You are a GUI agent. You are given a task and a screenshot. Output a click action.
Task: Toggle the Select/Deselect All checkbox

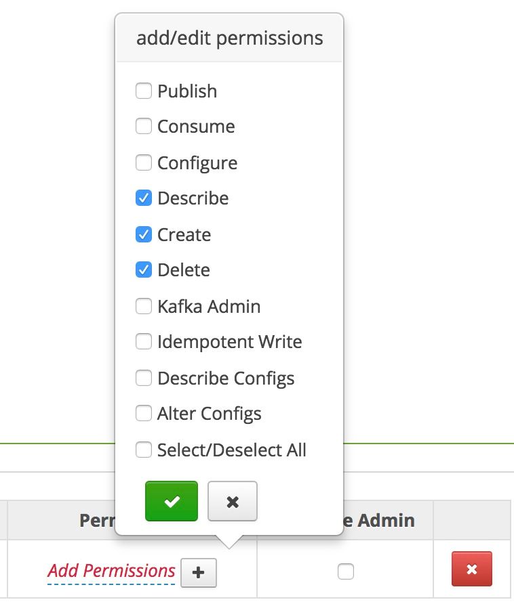coord(144,450)
